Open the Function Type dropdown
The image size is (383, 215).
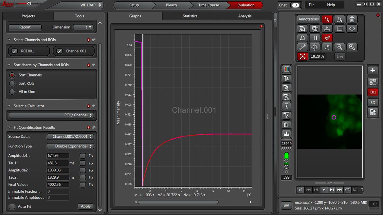70,146
